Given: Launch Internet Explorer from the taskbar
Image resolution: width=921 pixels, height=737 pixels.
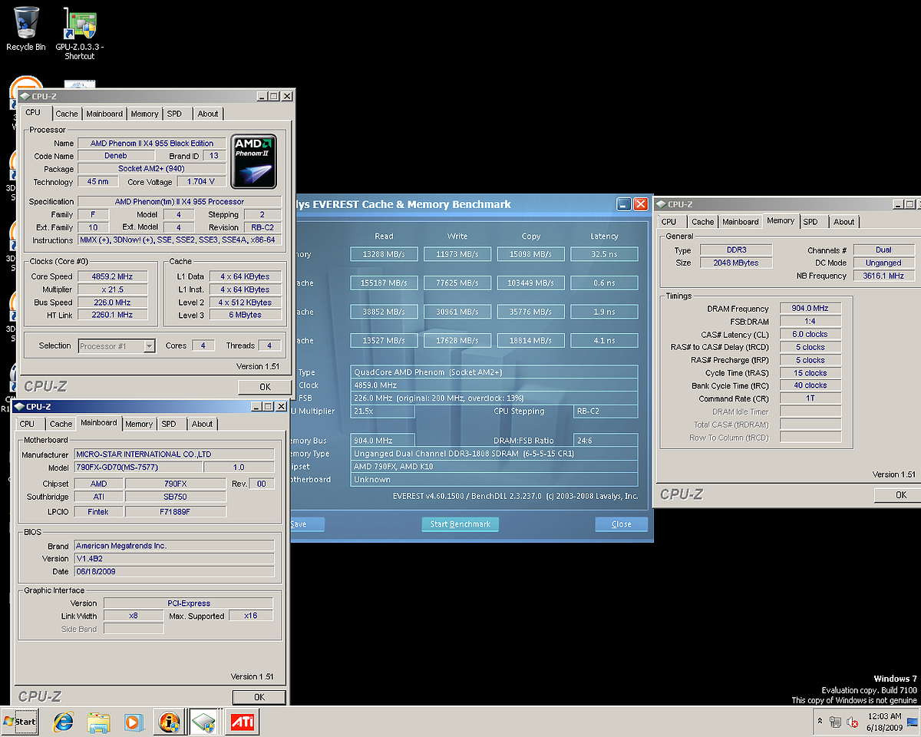Looking at the screenshot, I should [x=63, y=722].
